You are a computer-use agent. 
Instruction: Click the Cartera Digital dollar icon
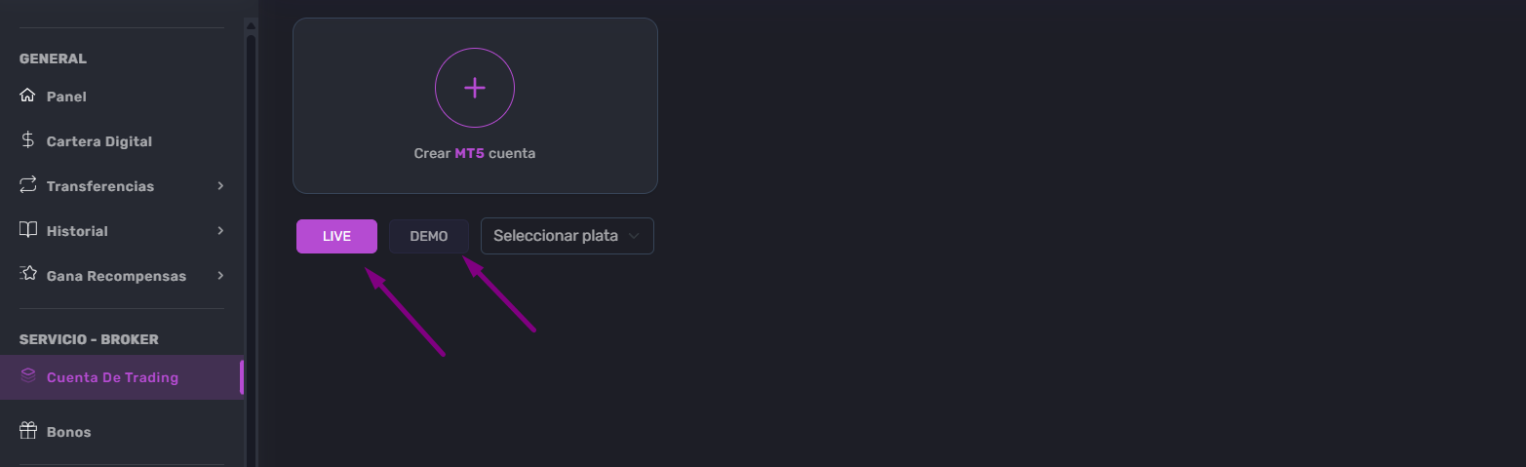pyautogui.click(x=27, y=140)
